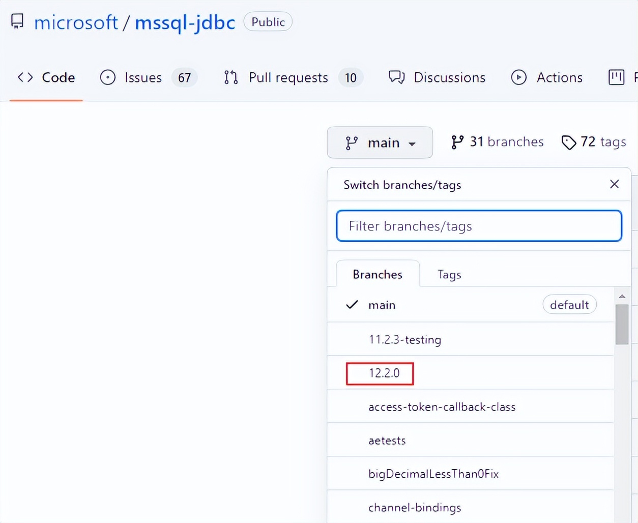Select the Branches tab

click(x=378, y=274)
